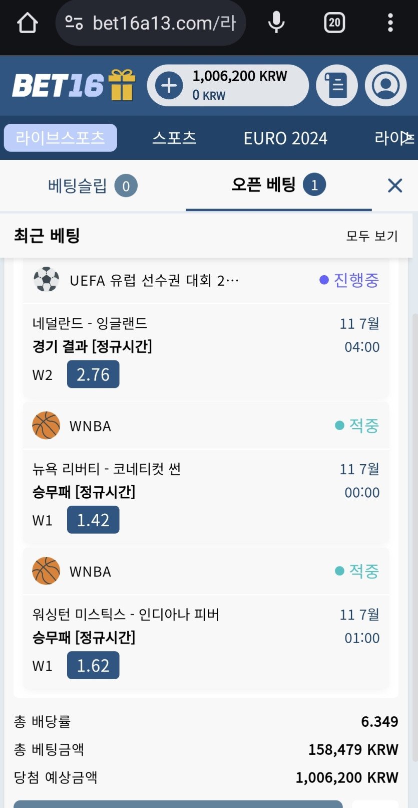Open the browser three-dot menu
Image resolution: width=418 pixels, height=808 pixels.
tap(390, 23)
